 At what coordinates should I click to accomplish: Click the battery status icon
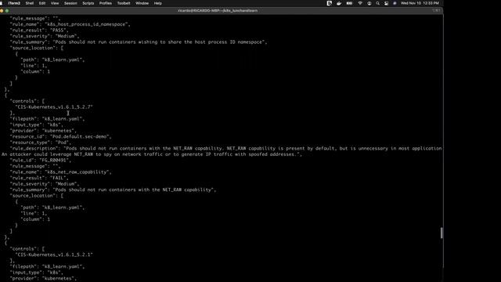pyautogui.click(x=349, y=3)
